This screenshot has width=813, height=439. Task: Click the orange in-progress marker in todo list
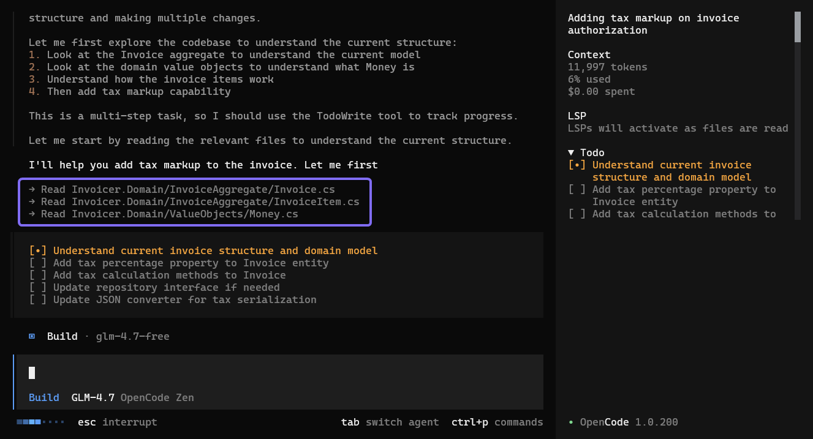pos(37,250)
